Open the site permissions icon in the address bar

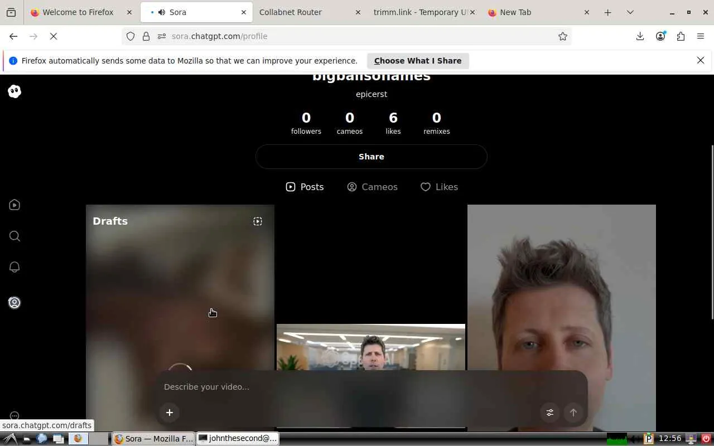(x=162, y=36)
